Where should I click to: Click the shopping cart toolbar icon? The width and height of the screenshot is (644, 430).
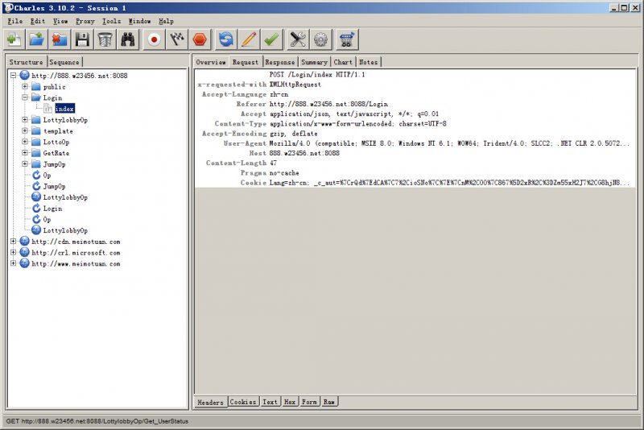click(347, 39)
